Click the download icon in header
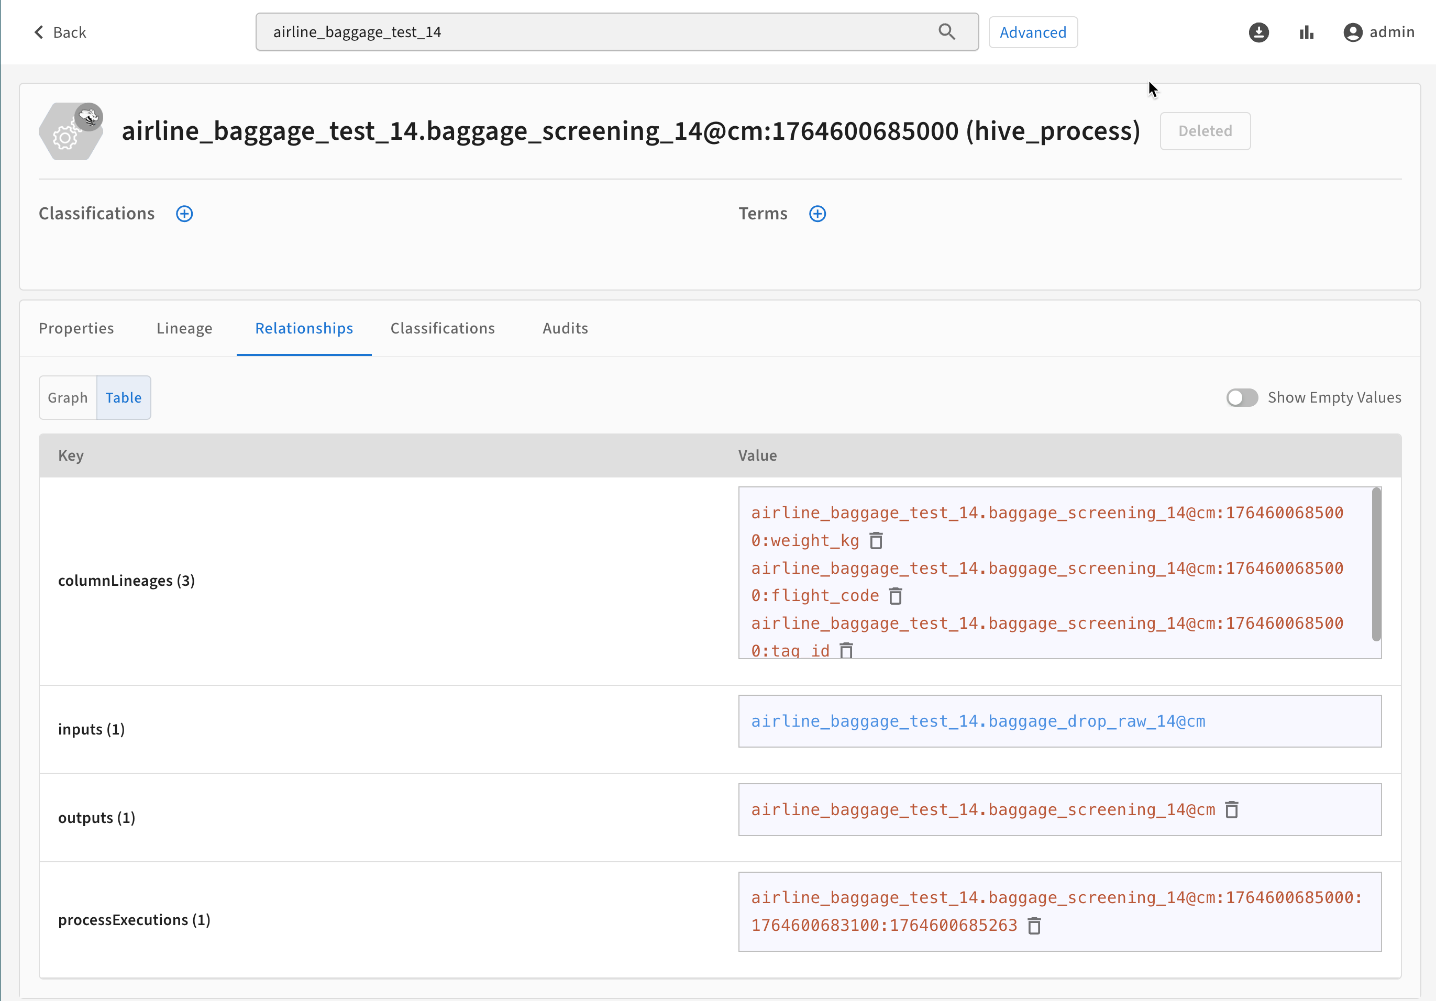This screenshot has height=1001, width=1436. point(1258,32)
